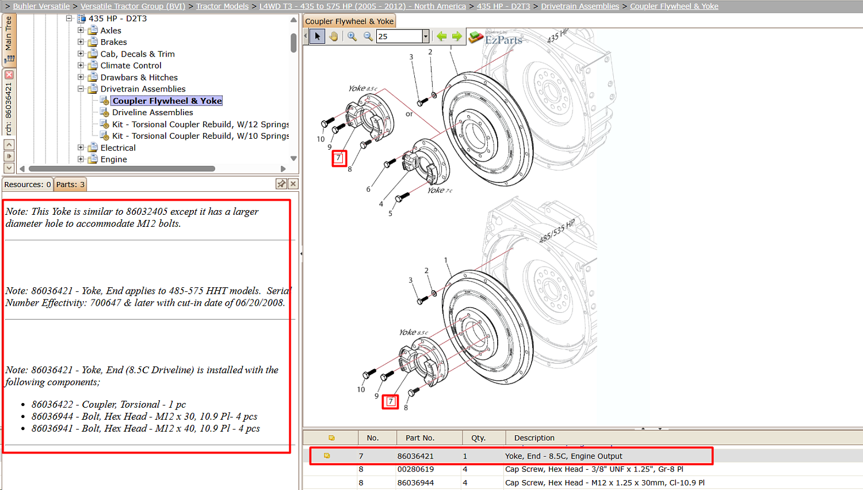The height and width of the screenshot is (490, 863).
Task: Expand the Drawbars & Hitches node
Action: tap(81, 77)
